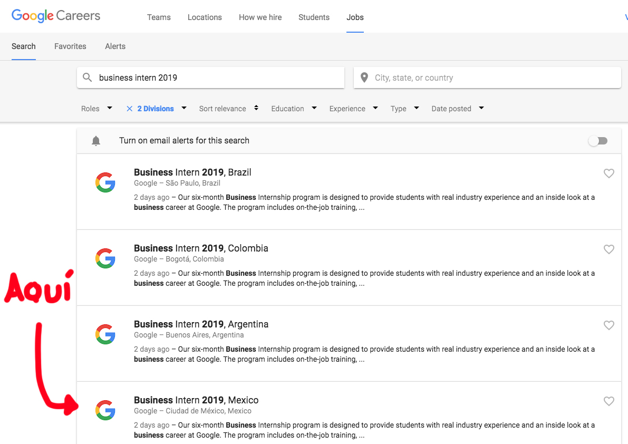Click the Google Careers logo
The height and width of the screenshot is (444, 628).
click(x=55, y=16)
